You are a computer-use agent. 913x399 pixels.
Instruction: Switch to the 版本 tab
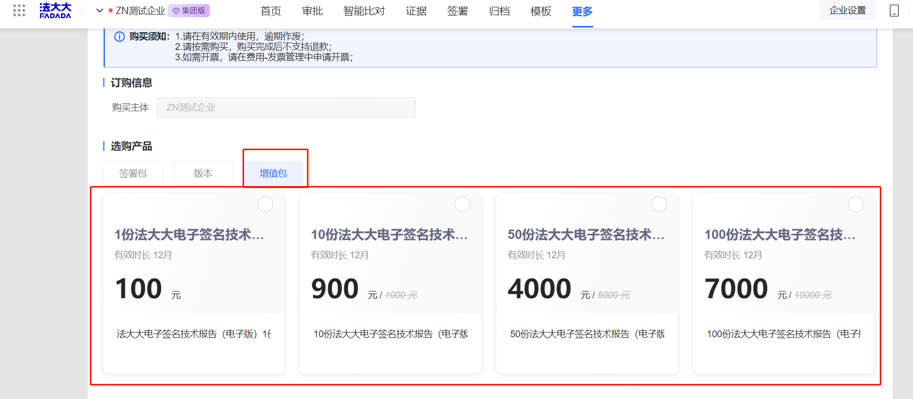(x=203, y=173)
